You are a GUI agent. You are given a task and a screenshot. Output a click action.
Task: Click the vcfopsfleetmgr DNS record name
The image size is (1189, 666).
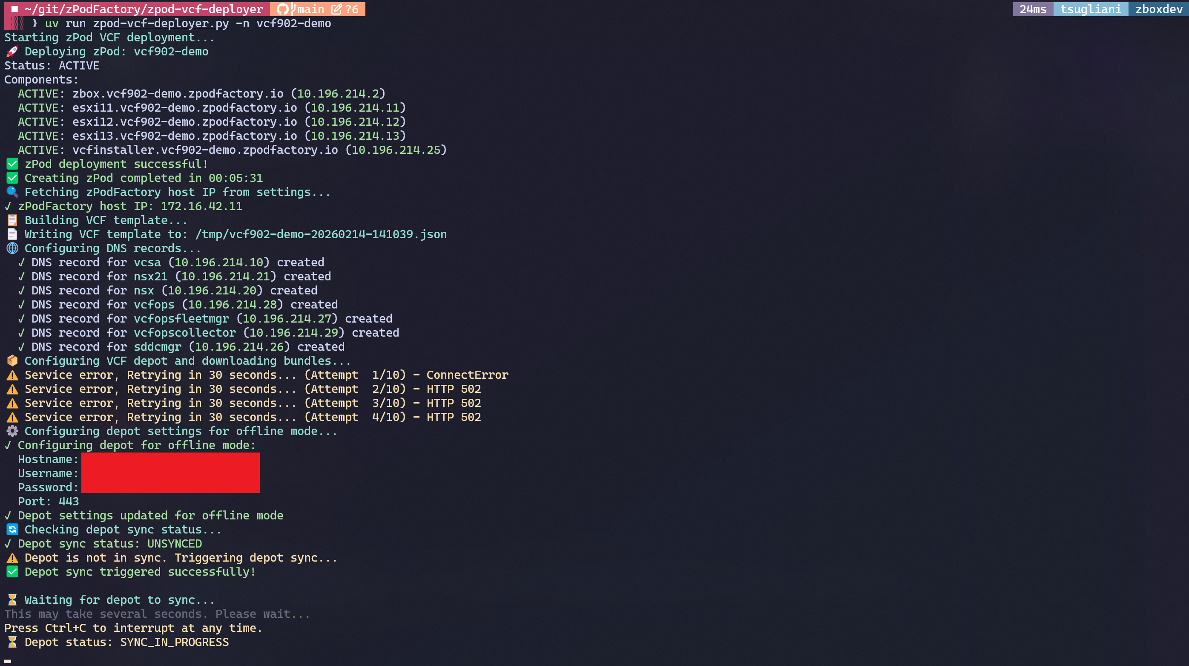(181, 319)
